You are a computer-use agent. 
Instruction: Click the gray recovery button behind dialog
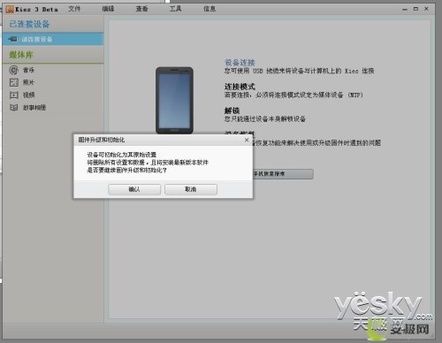283,174
